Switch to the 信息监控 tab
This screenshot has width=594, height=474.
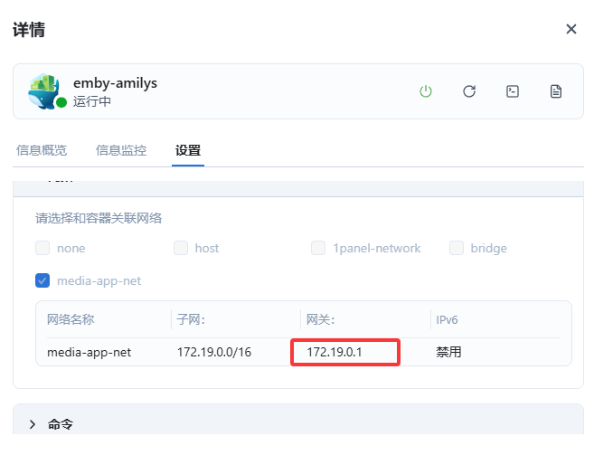(x=121, y=150)
